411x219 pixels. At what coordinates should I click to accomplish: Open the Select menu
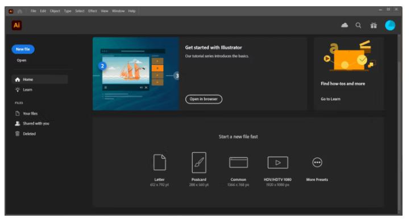pyautogui.click(x=80, y=11)
